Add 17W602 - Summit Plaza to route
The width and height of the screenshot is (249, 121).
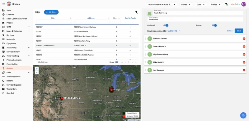point(130,46)
